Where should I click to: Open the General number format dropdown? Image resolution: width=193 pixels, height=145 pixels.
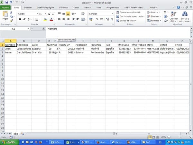pos(112,14)
